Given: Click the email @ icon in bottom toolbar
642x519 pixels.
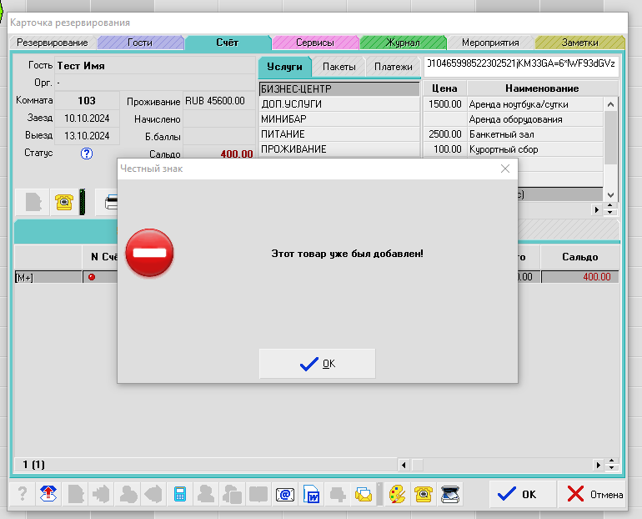Looking at the screenshot, I should tap(284, 494).
